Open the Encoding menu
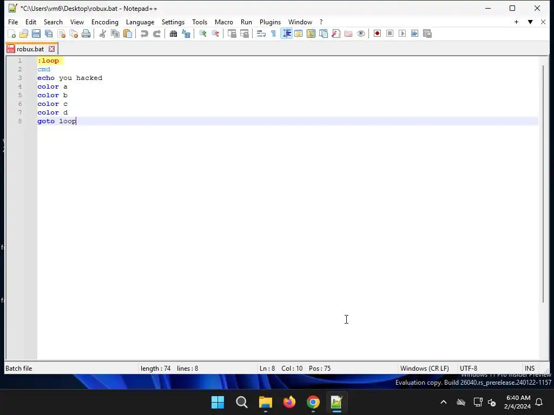 pyautogui.click(x=105, y=22)
